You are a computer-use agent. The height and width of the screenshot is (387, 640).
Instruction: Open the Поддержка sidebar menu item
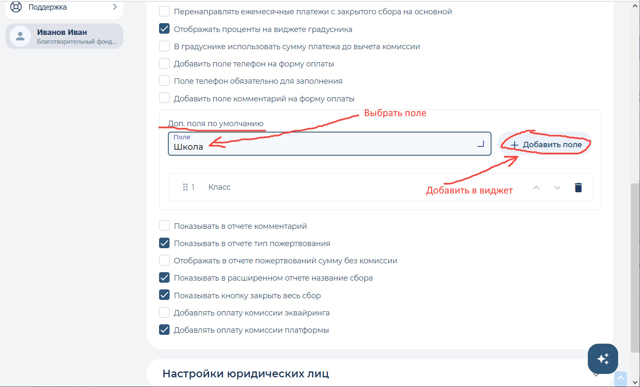point(64,8)
